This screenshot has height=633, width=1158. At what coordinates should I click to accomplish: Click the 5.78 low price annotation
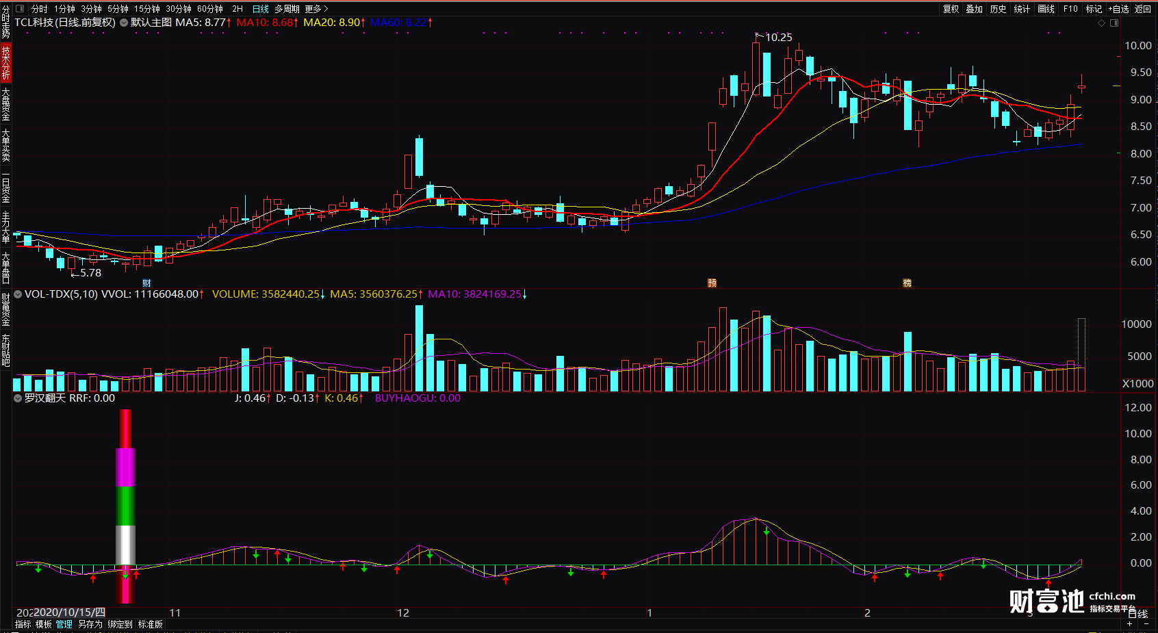click(x=90, y=273)
